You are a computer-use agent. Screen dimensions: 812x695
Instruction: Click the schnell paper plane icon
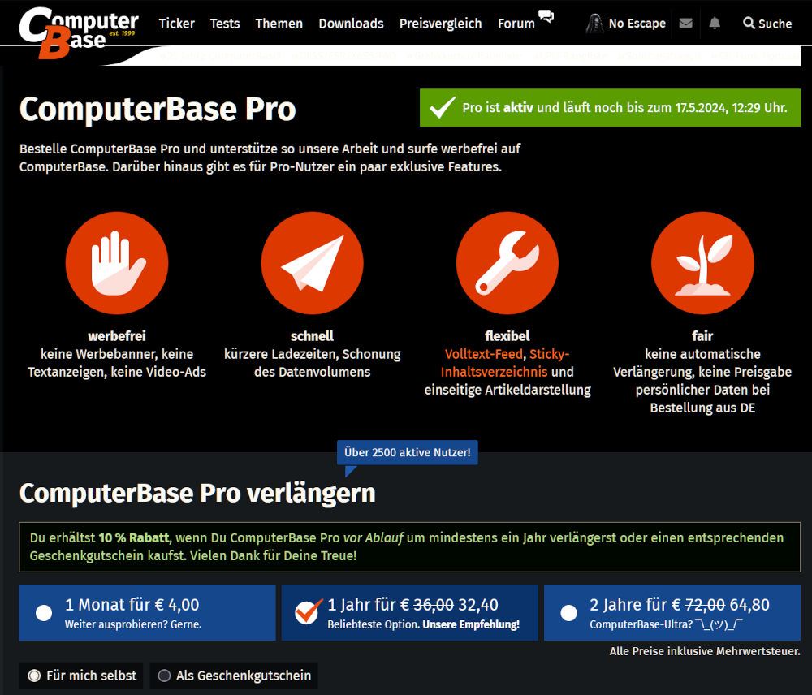[313, 263]
